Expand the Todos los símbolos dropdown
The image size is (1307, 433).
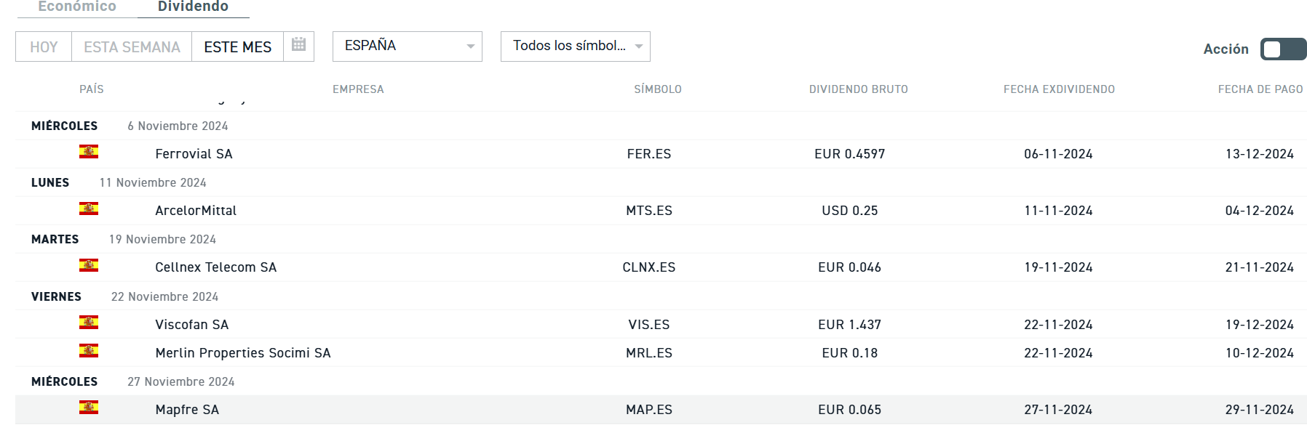tap(576, 46)
